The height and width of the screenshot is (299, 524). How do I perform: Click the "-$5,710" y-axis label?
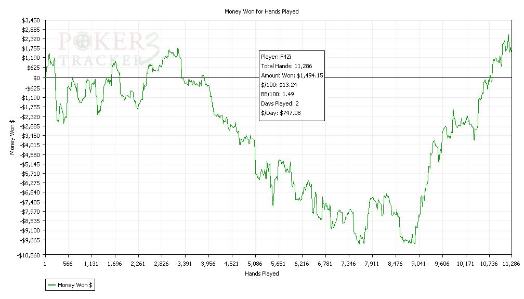(x=31, y=173)
